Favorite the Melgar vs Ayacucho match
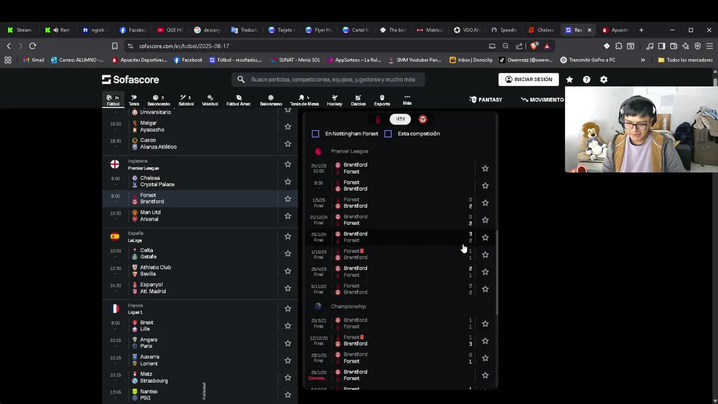Screen dimensions: 718x404 click(288, 127)
